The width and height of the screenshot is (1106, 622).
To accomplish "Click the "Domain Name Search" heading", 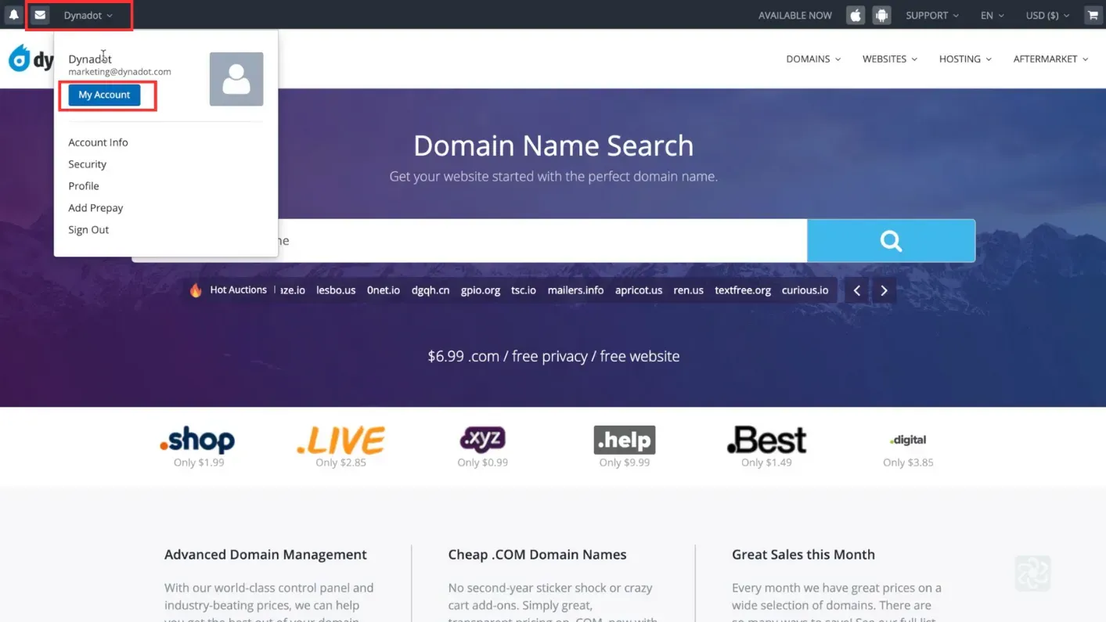I will click(x=553, y=146).
